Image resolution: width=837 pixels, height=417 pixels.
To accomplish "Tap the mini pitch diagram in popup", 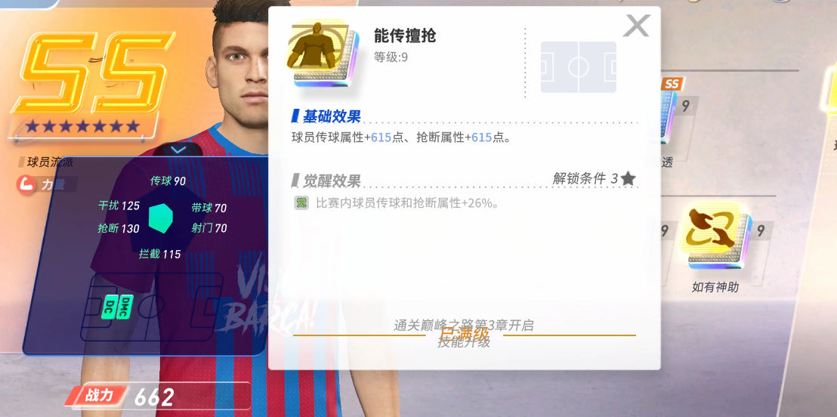I will [x=579, y=67].
